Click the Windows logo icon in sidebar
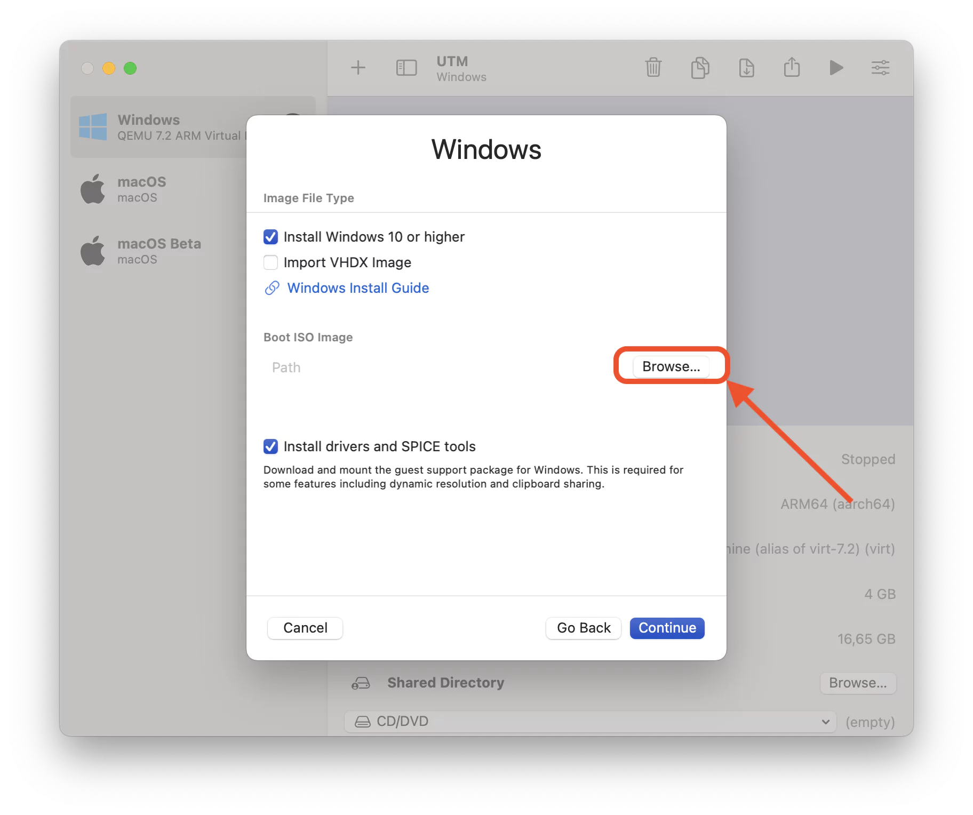This screenshot has height=815, width=973. pyautogui.click(x=93, y=127)
